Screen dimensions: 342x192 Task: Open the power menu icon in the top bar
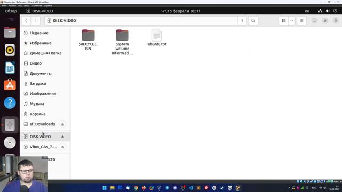point(335,11)
